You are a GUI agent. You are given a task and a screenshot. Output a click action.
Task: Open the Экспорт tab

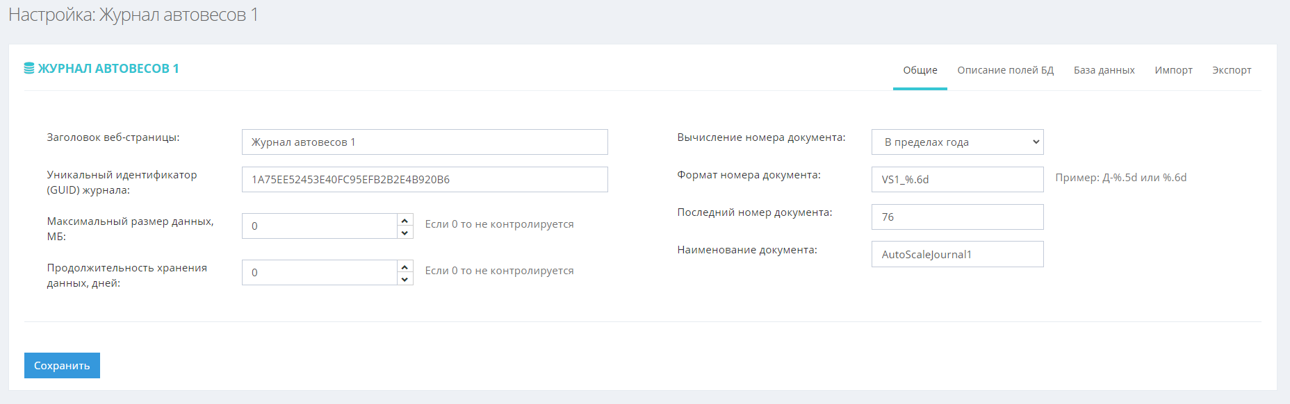pyautogui.click(x=1232, y=70)
